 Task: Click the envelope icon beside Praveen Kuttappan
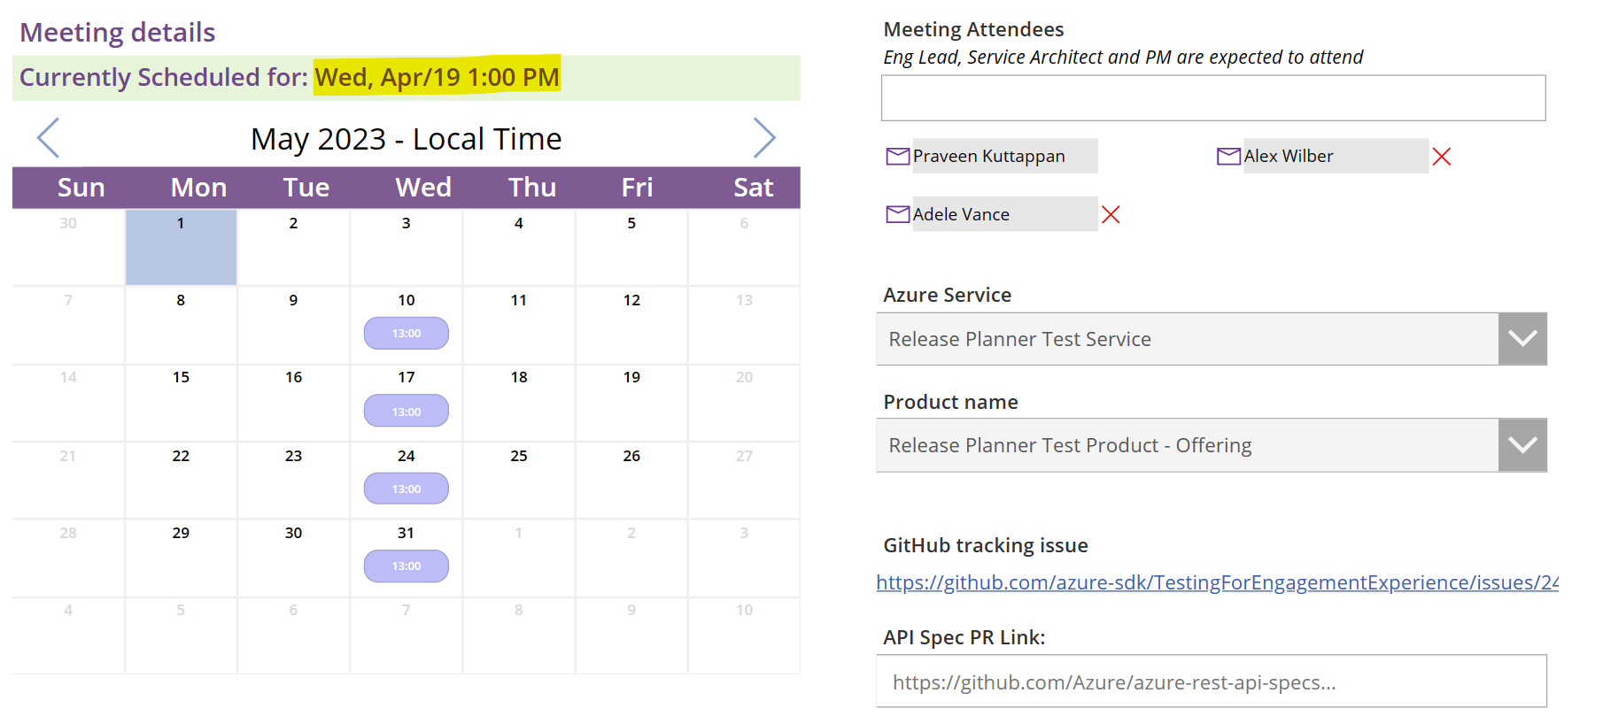897,156
